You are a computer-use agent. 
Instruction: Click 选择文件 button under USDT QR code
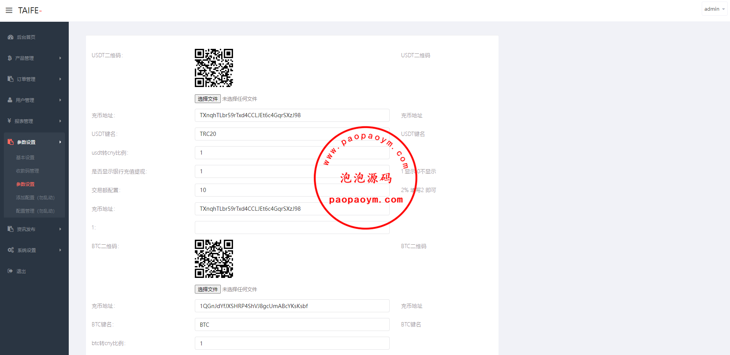(207, 99)
